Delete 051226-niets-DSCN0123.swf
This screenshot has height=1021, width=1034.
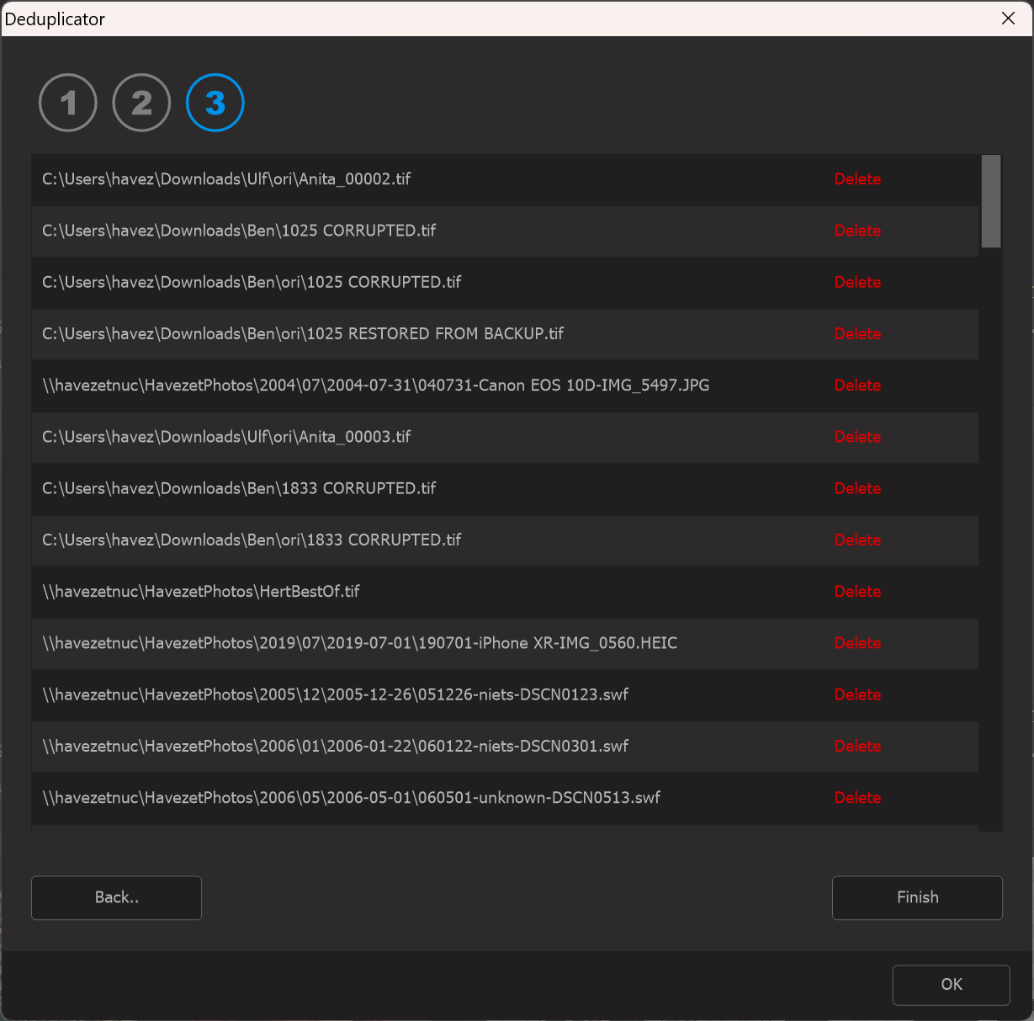pos(857,694)
